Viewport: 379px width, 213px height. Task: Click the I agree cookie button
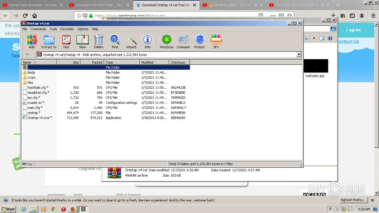coord(354,30)
